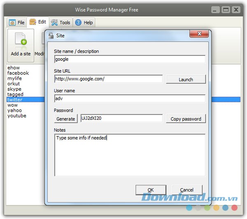Switch to the Edit tab
Screen dimensions: 247x219
click(x=38, y=22)
